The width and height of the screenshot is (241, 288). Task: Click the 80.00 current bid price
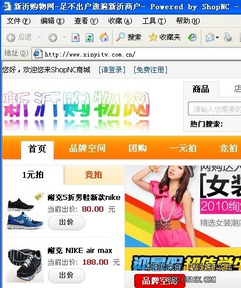click(x=93, y=209)
